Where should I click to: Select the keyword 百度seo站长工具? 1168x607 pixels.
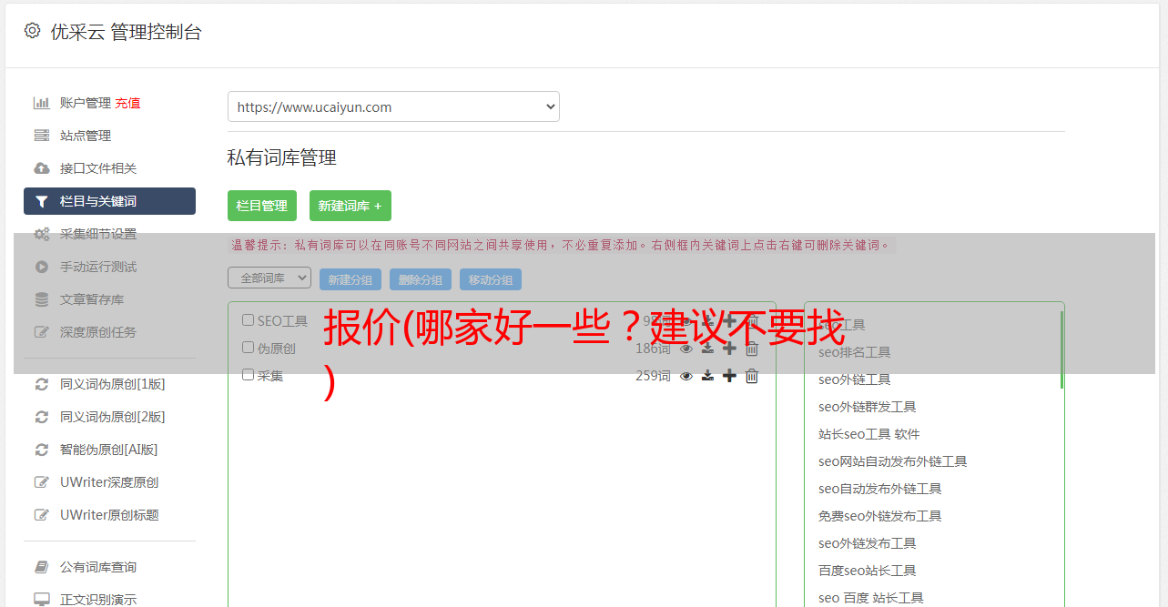(x=867, y=571)
